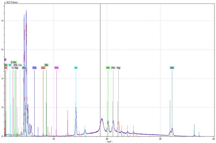Select the Cu label near 8 keV
The image size is (216, 144).
tap(43, 68)
